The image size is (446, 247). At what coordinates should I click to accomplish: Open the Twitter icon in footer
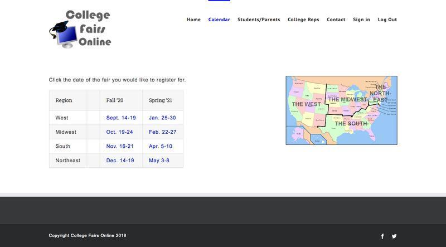pyautogui.click(x=394, y=236)
